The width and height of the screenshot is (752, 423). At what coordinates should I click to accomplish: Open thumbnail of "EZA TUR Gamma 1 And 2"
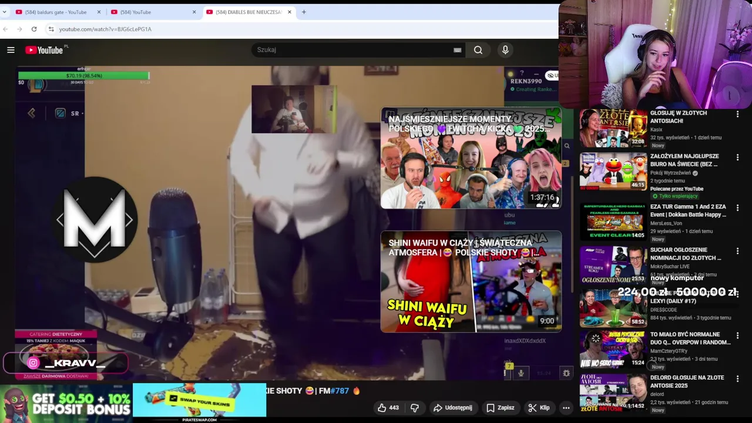[613, 222]
